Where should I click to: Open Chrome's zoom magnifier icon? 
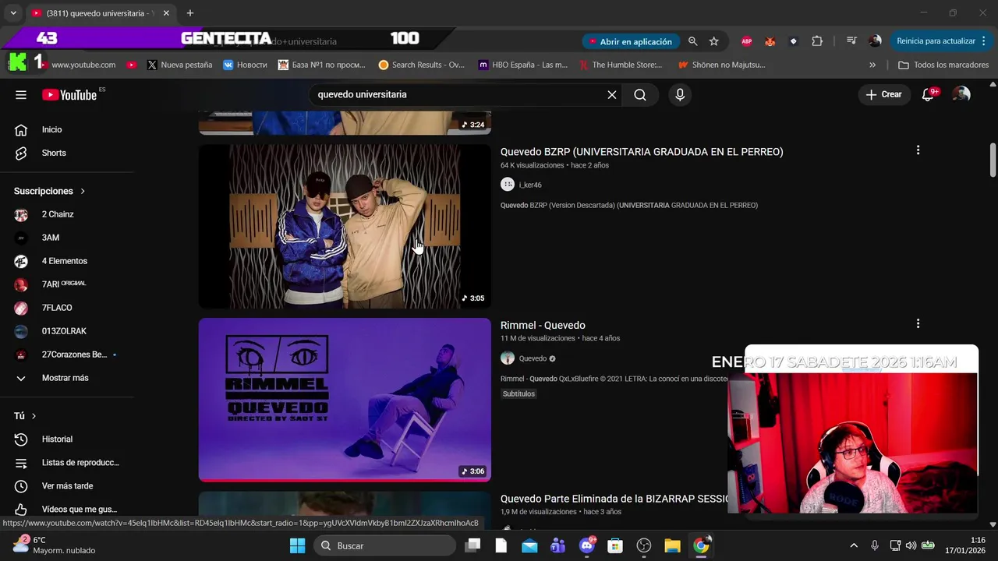(692, 41)
